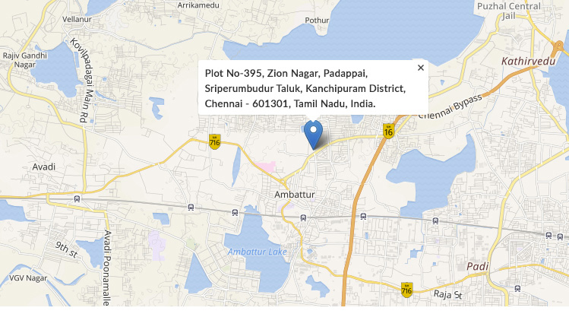Click the Ambattur Lake label

[x=257, y=252]
